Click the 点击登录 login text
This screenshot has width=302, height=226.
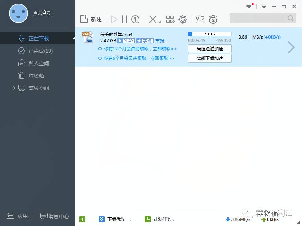point(42,13)
